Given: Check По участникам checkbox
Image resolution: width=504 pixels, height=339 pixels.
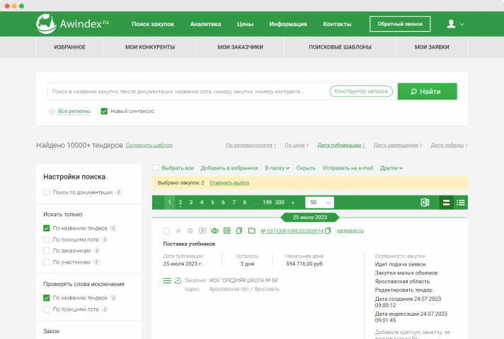Looking at the screenshot, I should [x=47, y=262].
